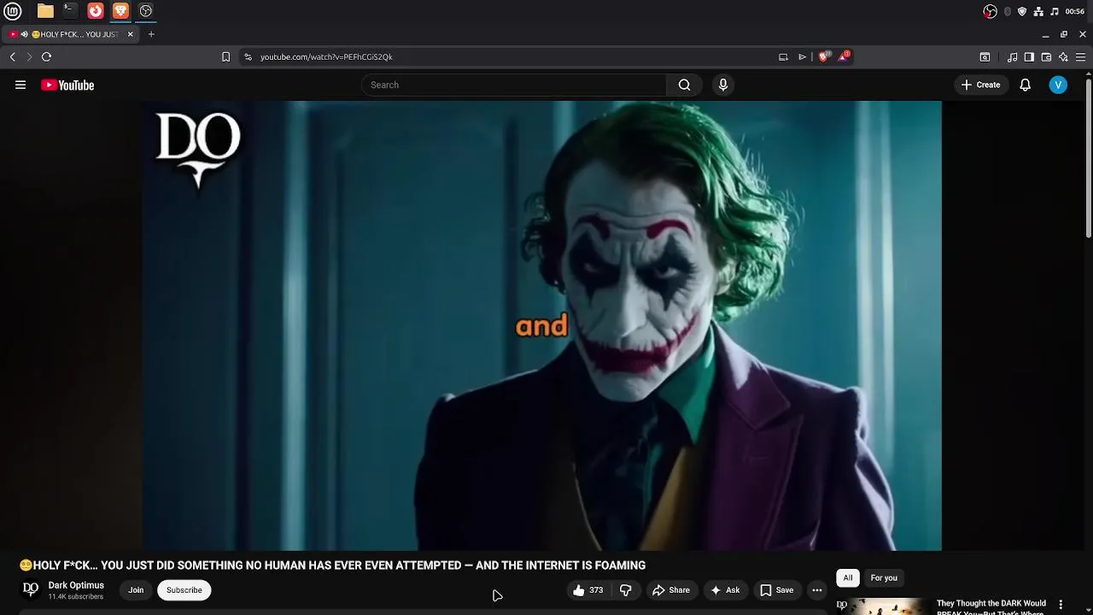Open the Linux Mint start menu

pos(13,11)
